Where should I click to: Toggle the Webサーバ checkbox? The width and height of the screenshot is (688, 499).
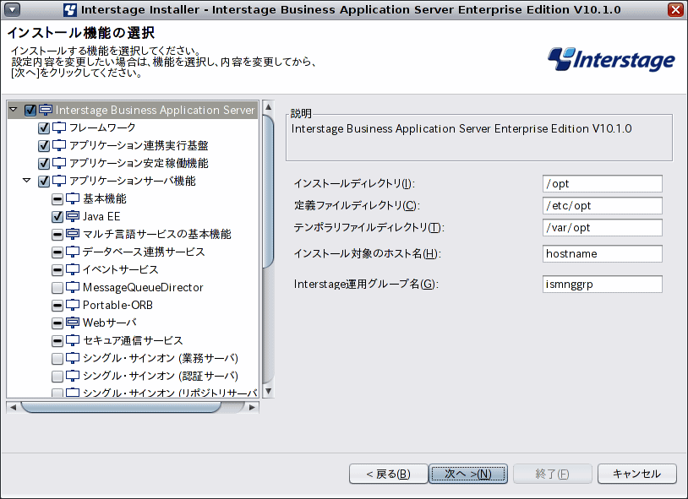57,323
